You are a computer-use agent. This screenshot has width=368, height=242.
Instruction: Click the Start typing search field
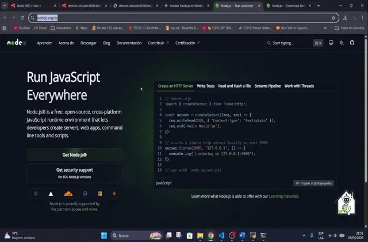290,43
